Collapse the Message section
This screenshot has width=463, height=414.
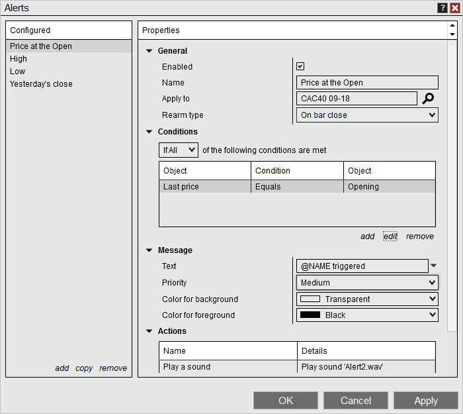(149, 250)
